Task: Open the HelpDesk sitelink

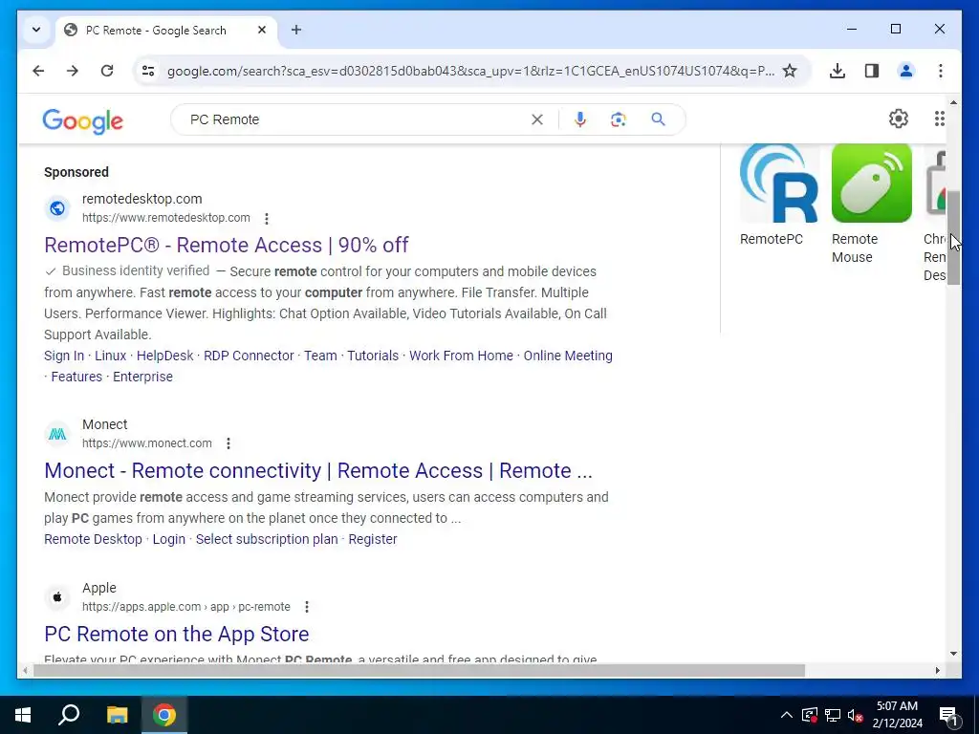Action: tap(164, 356)
